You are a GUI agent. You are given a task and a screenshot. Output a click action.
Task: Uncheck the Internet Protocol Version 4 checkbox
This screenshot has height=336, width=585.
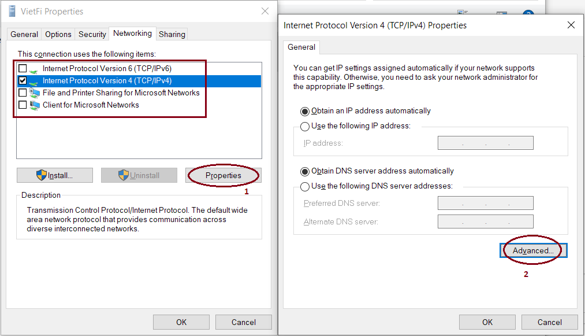point(23,81)
